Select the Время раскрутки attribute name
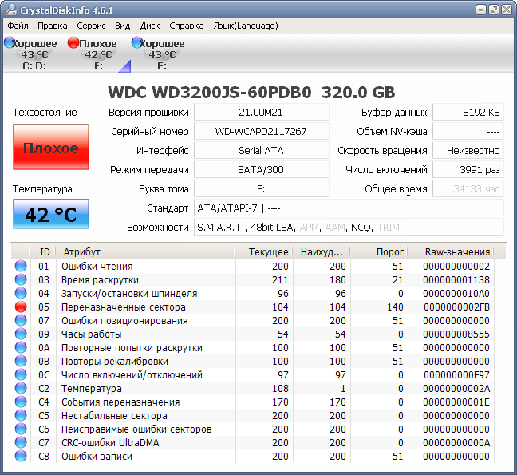The image size is (517, 475). [x=100, y=279]
